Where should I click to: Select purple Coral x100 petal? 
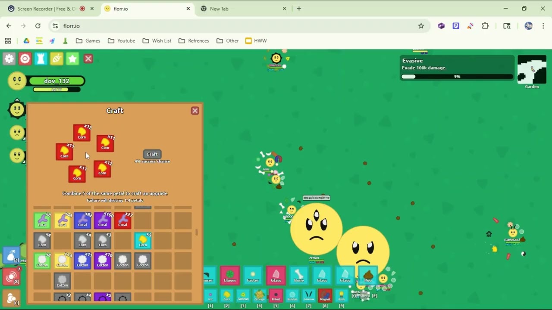[x=103, y=220]
